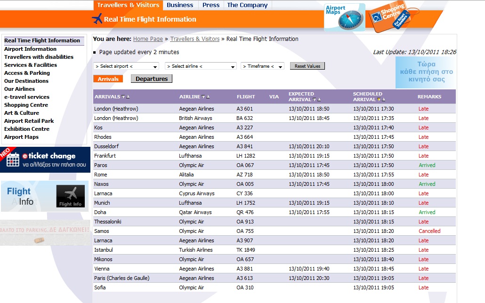Select the Arrivals tab
This screenshot has width=485, height=303.
point(108,79)
